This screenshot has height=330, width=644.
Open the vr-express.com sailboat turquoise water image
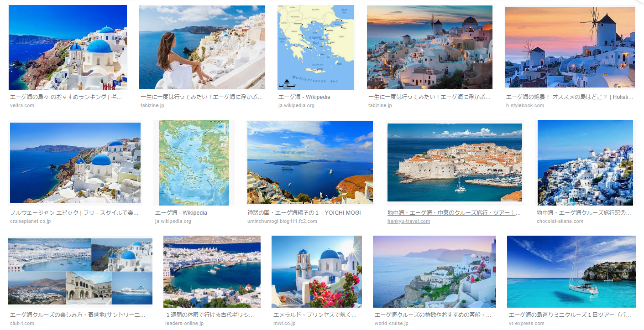(x=571, y=272)
